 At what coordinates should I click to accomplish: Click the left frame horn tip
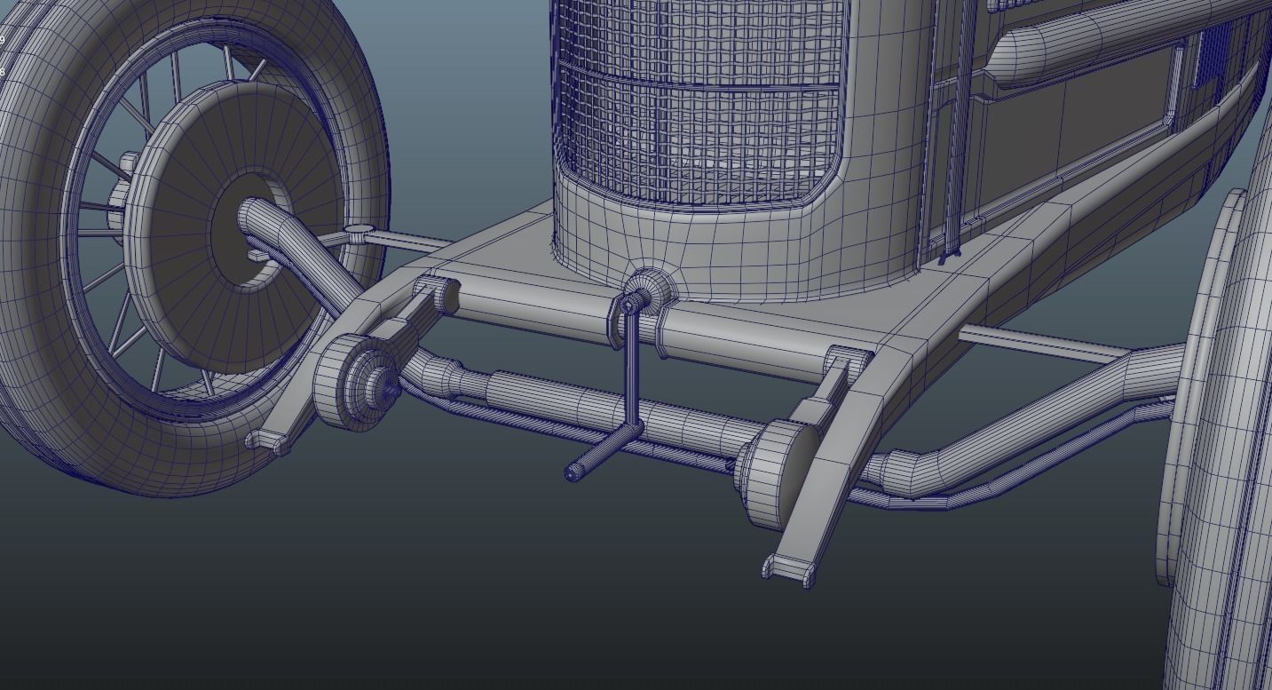[x=268, y=441]
